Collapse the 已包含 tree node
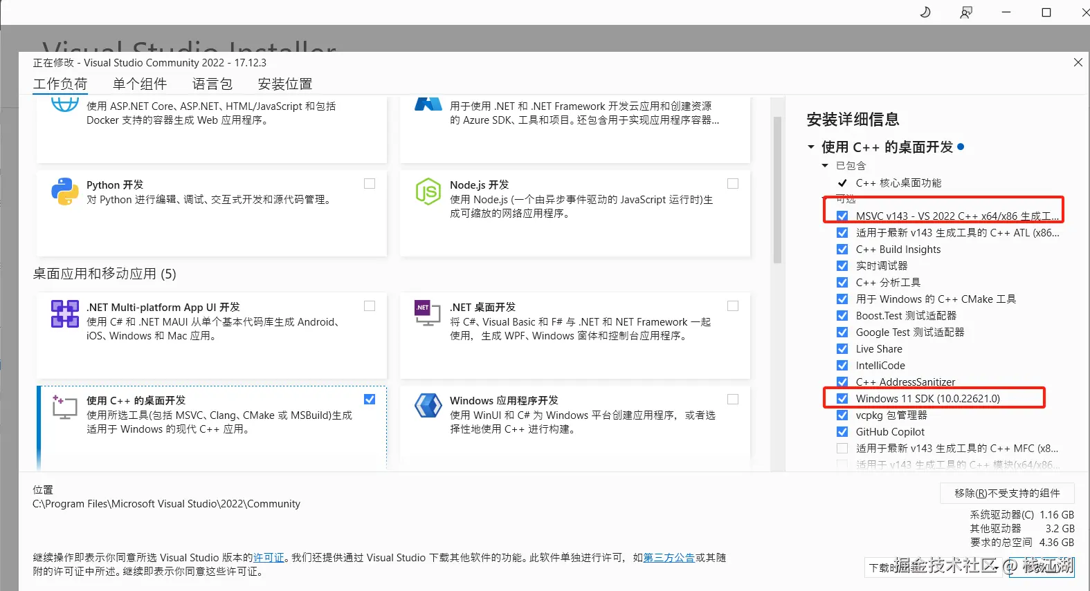This screenshot has width=1090, height=591. coord(825,166)
